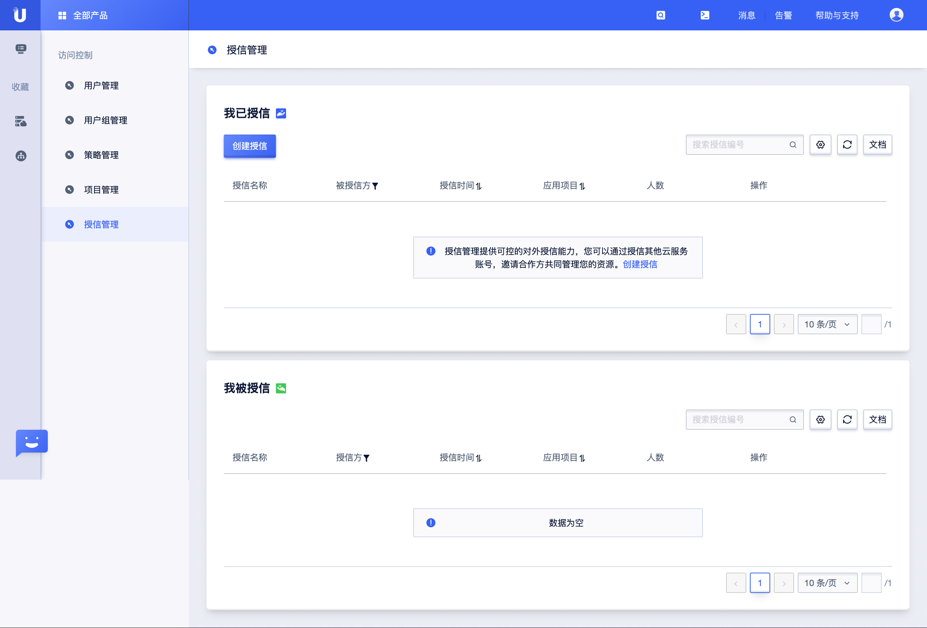The width and height of the screenshot is (927, 628).
Task: Focus the 搜索授信编号 field in 我已授信
Action: [x=744, y=145]
